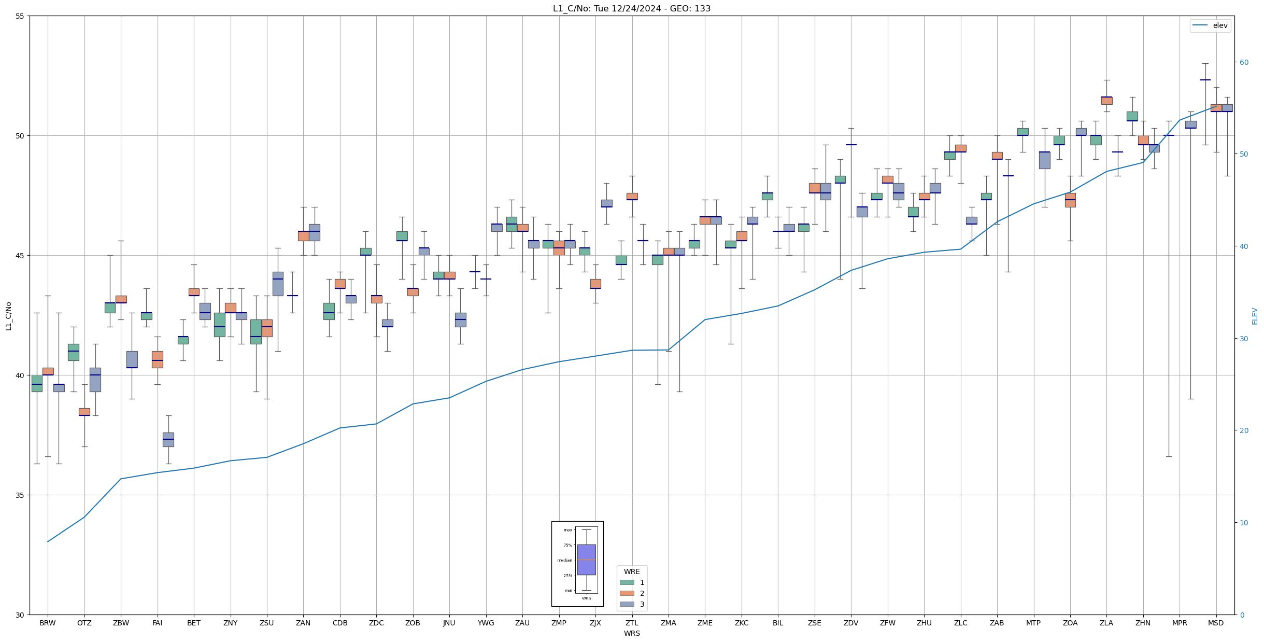1264x642 pixels.
Task: Click the MSD station label on x-axis
Action: [1216, 623]
